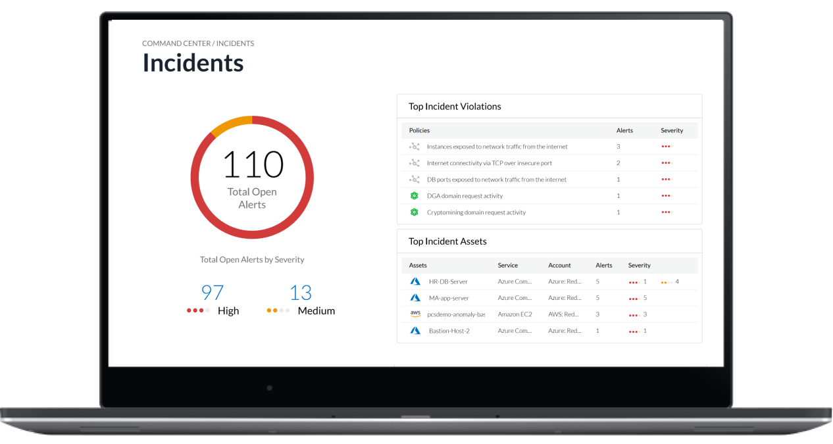Click the 110 Total Open Alerts figure
The width and height of the screenshot is (833, 444).
click(x=253, y=165)
